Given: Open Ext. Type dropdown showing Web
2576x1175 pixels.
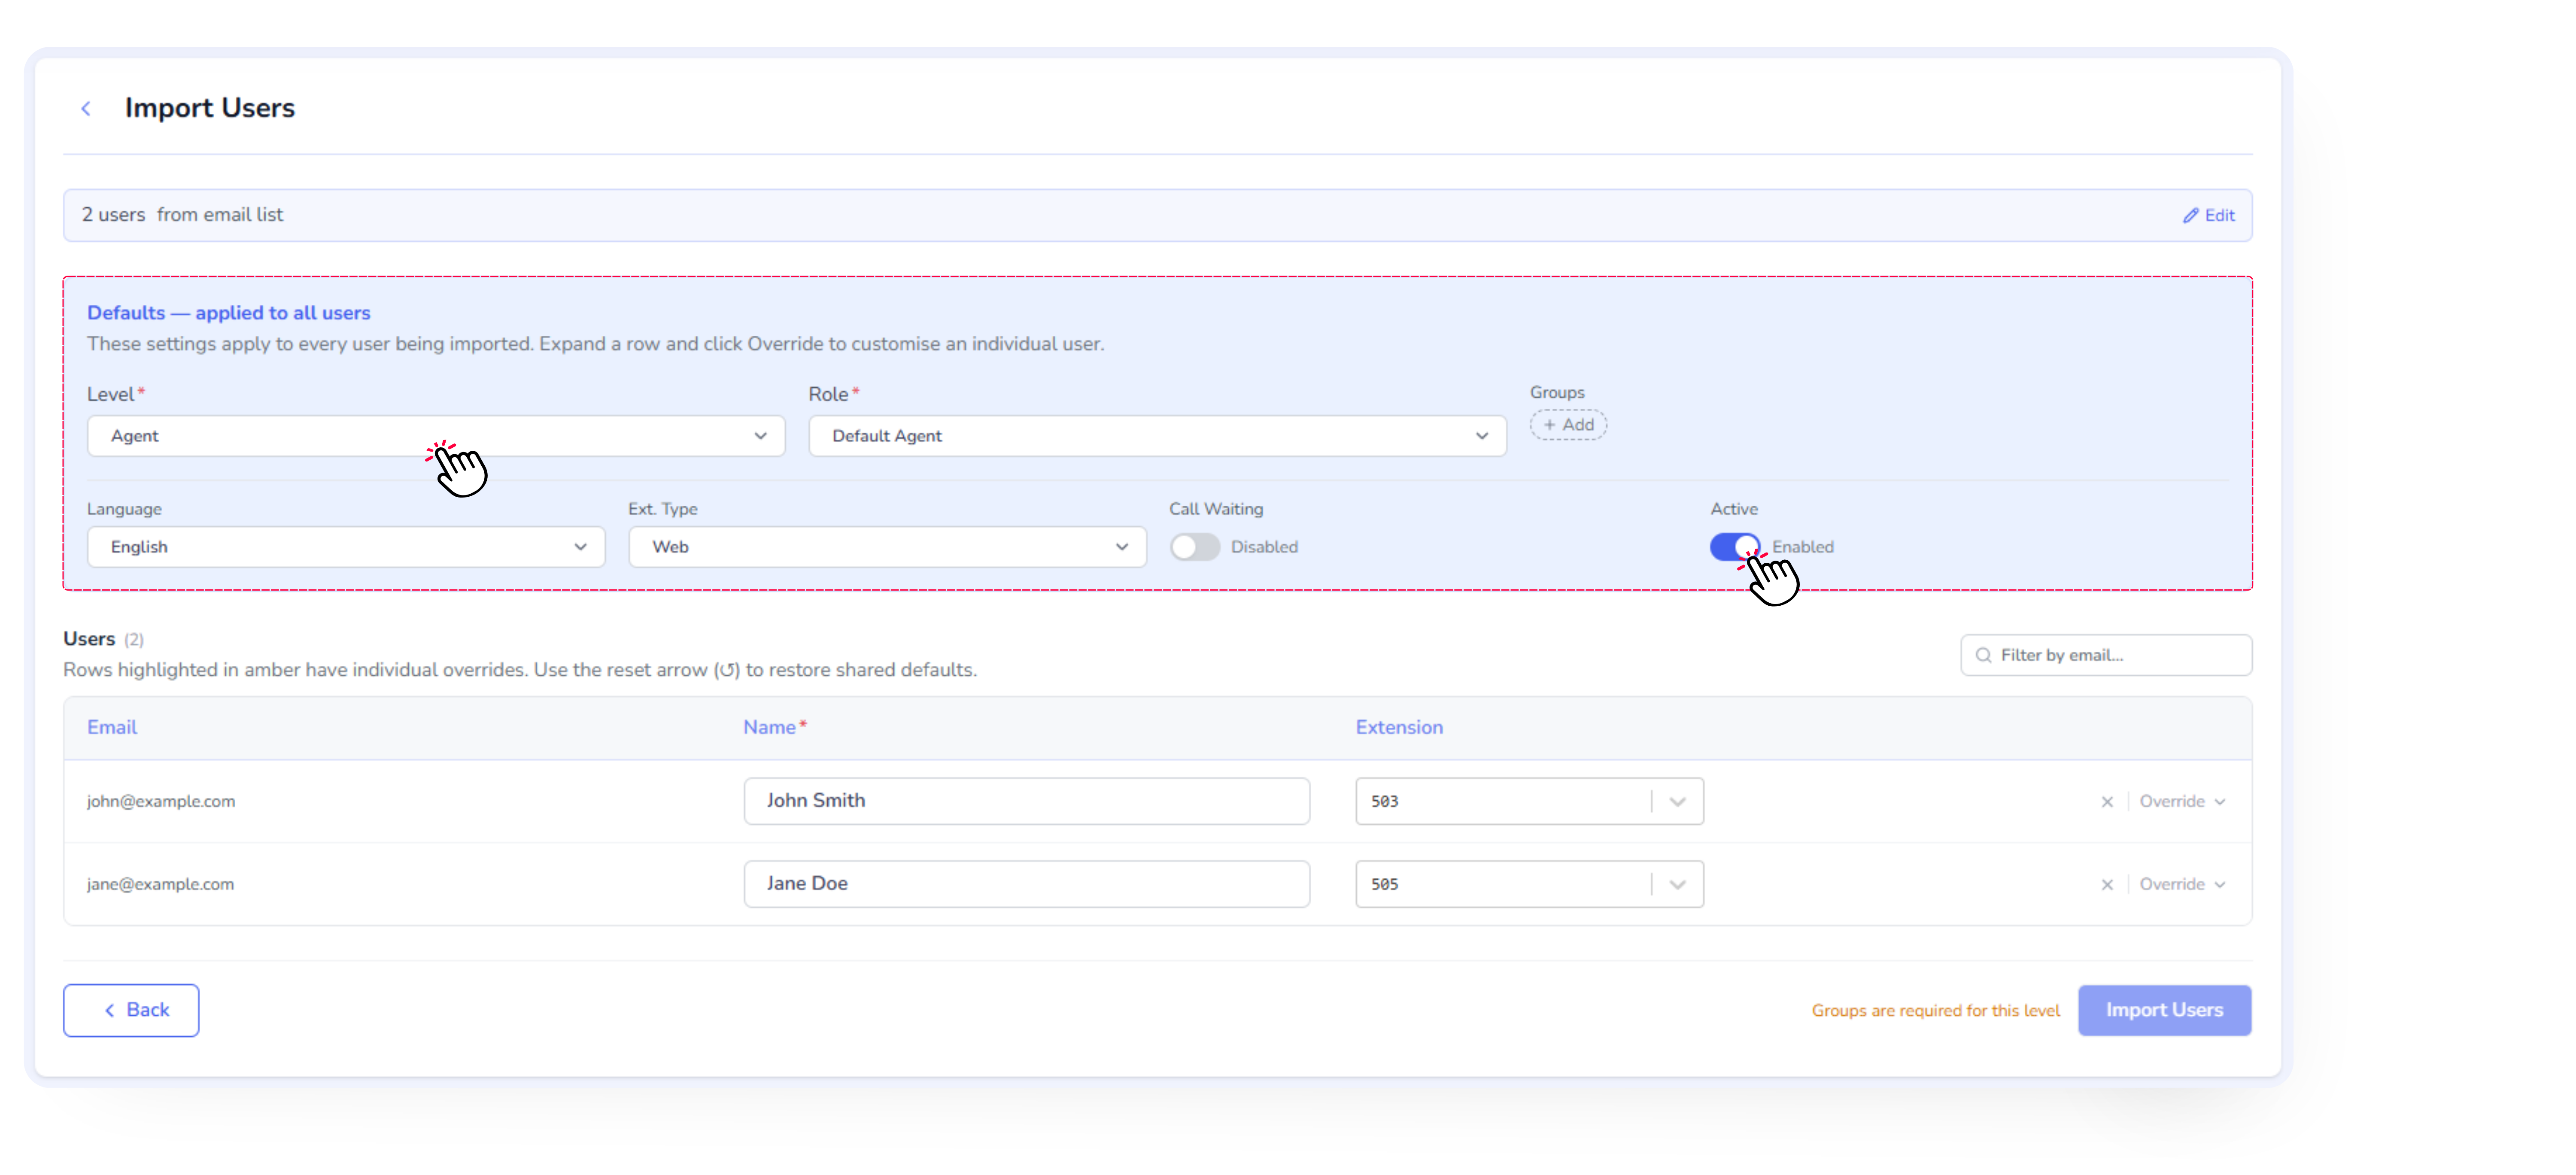Looking at the screenshot, I should [x=886, y=547].
